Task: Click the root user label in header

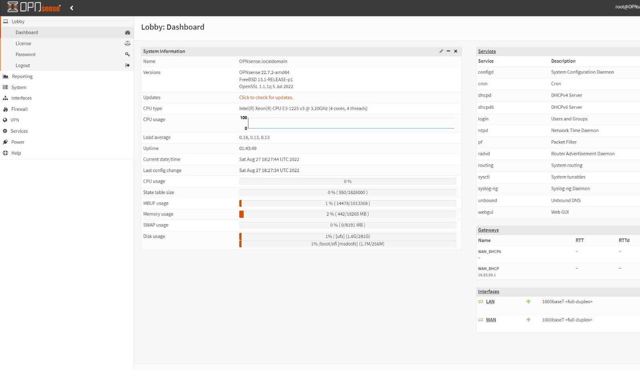Action: click(x=627, y=7)
